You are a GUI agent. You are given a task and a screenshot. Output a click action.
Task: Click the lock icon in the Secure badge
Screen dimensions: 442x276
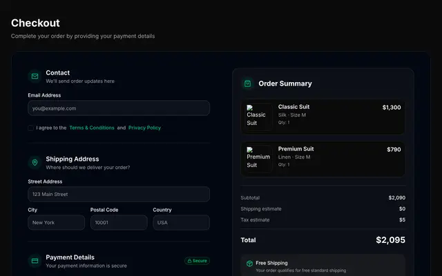190,261
